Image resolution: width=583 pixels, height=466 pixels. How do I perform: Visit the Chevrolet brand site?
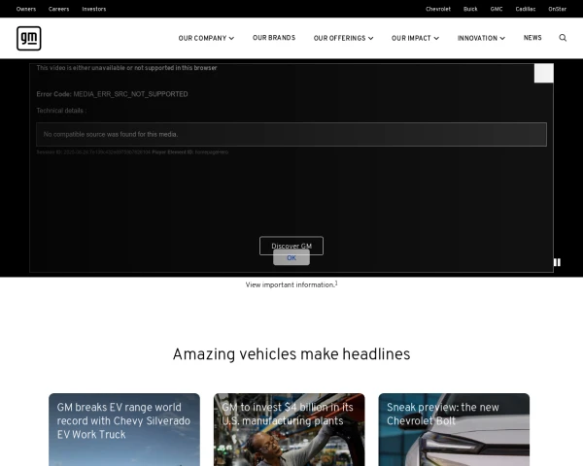[438, 9]
